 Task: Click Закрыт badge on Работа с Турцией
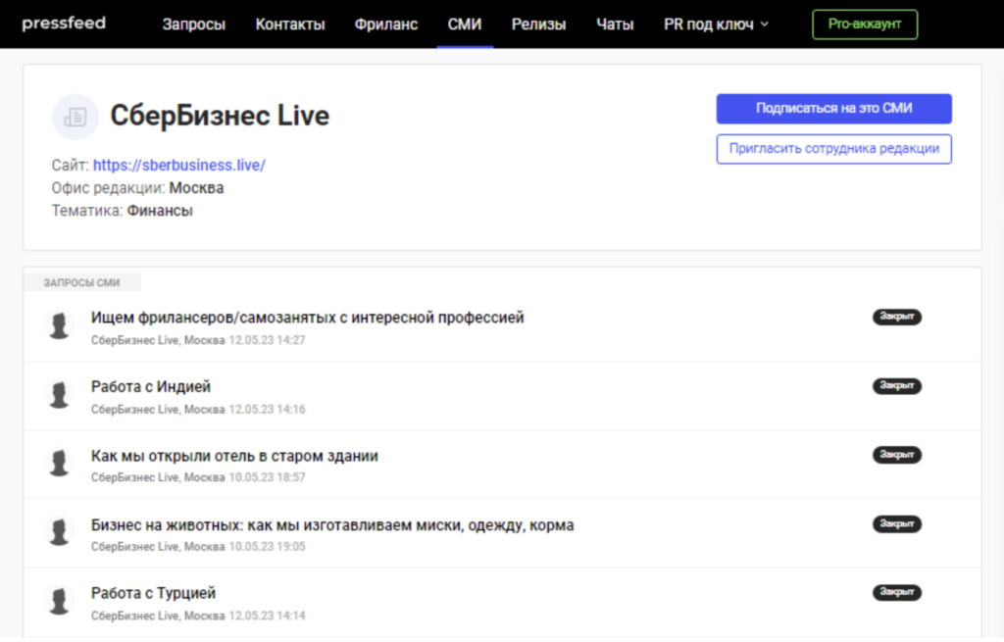[896, 593]
